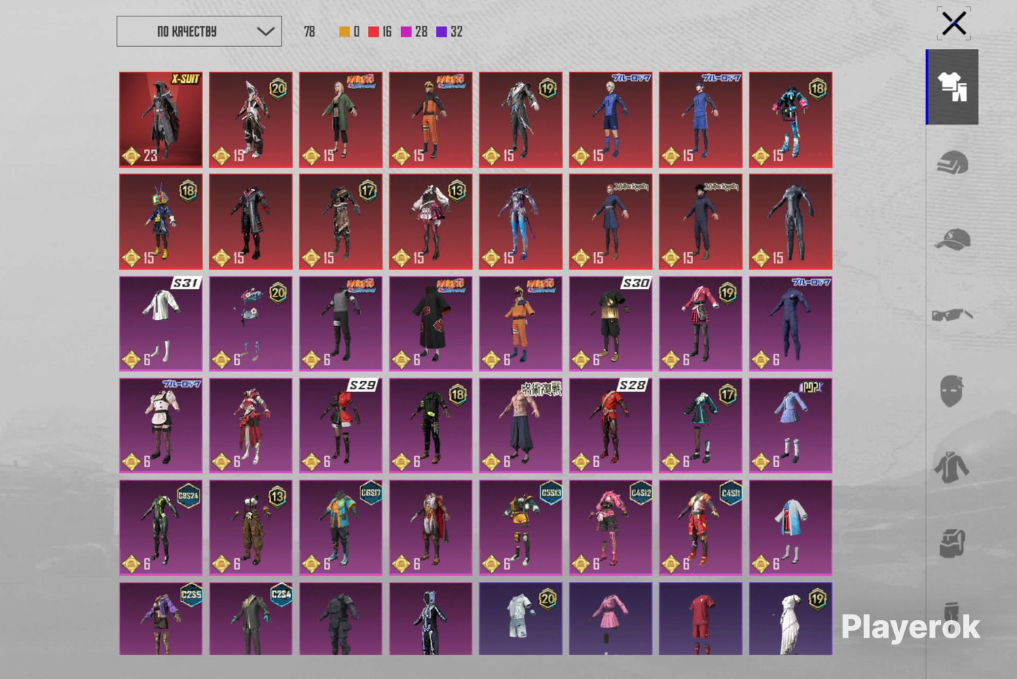
Task: Select the S31 white shirt outfit
Action: [161, 323]
